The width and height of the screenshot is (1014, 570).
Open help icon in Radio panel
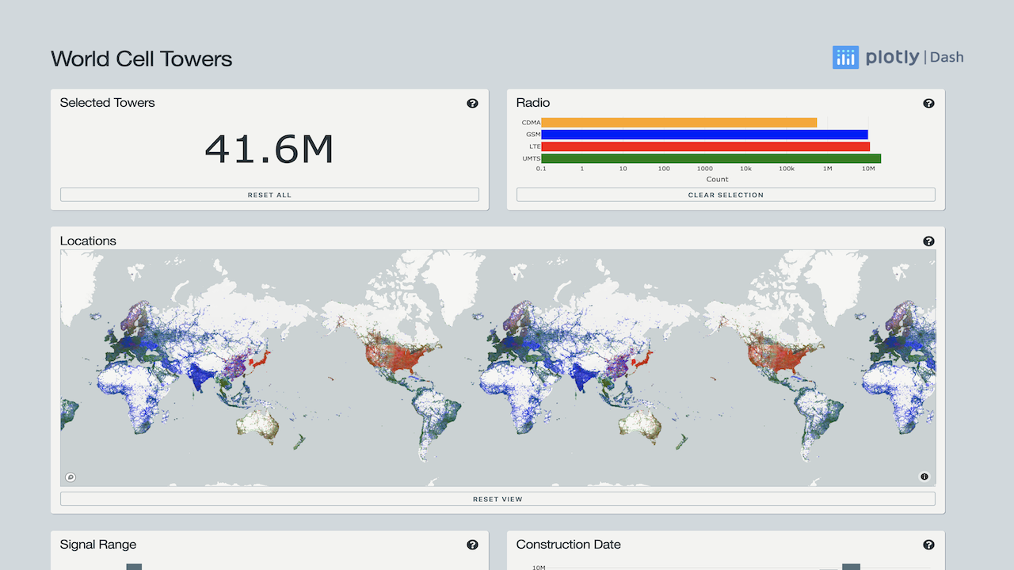click(928, 103)
